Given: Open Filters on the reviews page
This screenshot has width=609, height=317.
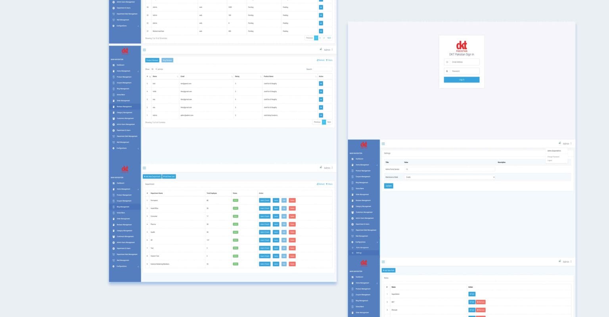Looking at the screenshot, I should [x=329, y=60].
